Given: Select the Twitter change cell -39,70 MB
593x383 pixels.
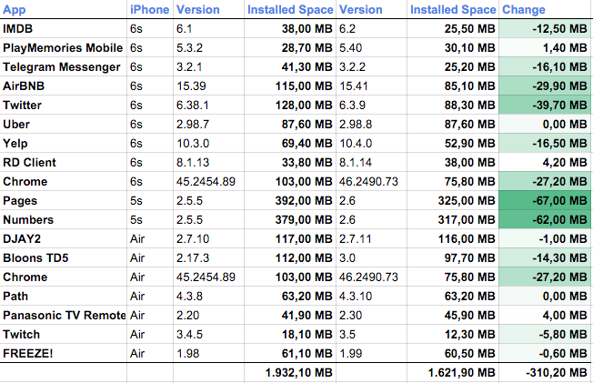Looking at the screenshot, I should 545,105.
